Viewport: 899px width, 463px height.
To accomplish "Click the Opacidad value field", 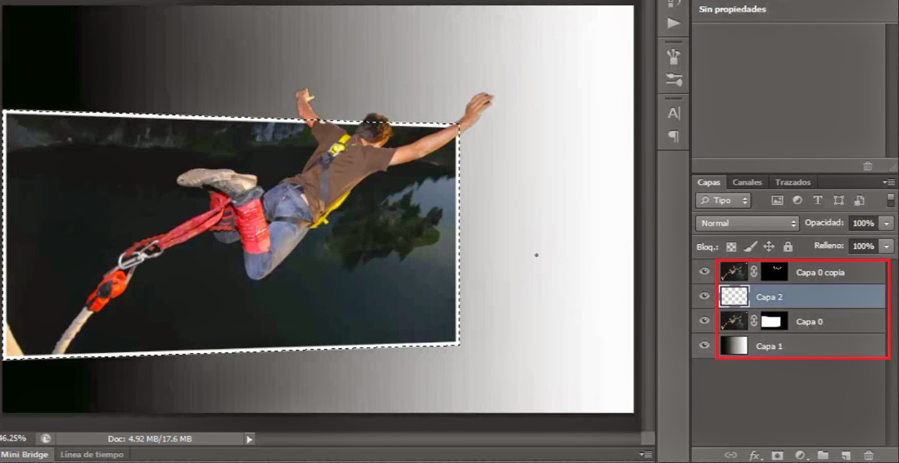I will coord(864,223).
